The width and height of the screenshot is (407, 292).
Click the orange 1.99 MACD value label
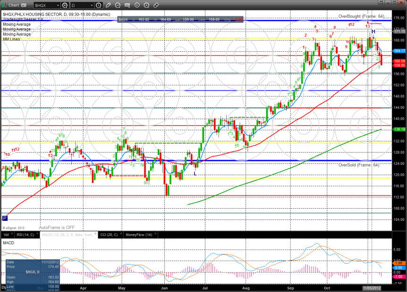[399, 263]
